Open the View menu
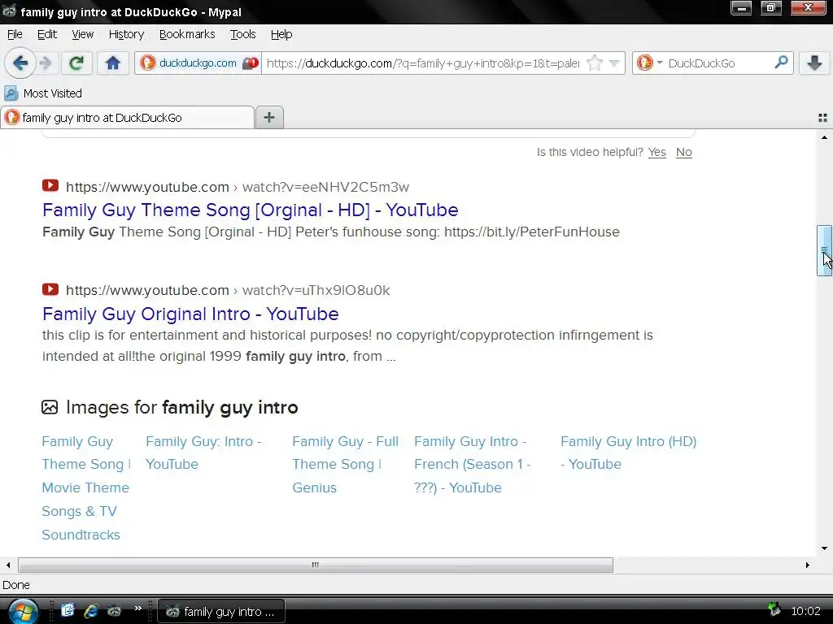 point(82,34)
